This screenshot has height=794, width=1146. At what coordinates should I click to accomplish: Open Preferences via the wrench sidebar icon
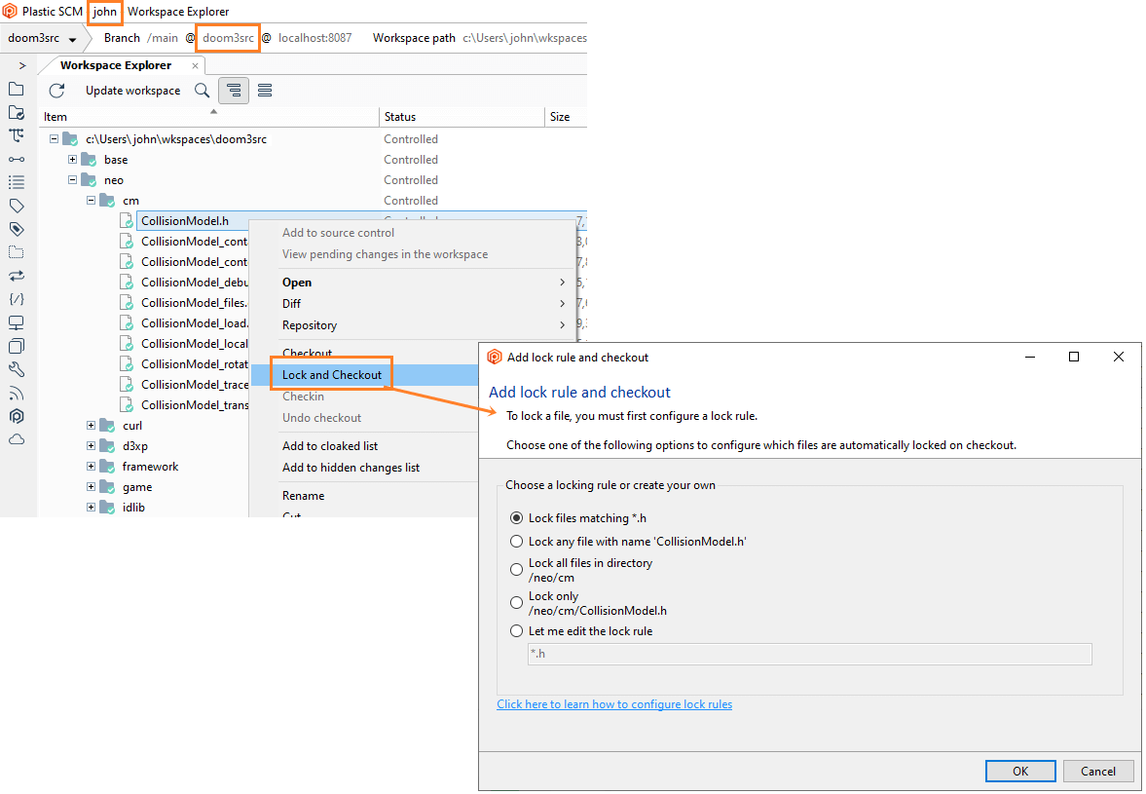pyautogui.click(x=17, y=369)
